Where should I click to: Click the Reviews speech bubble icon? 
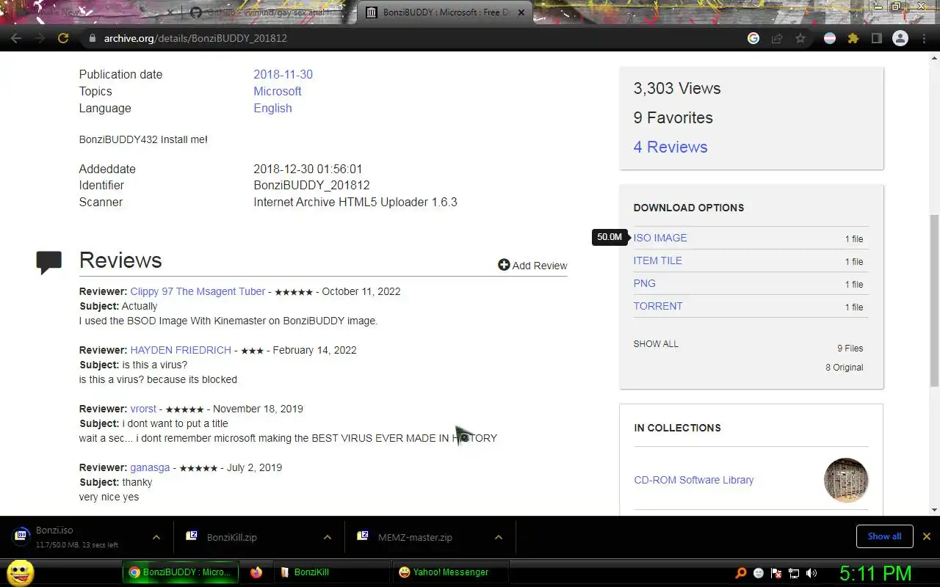pyautogui.click(x=49, y=262)
